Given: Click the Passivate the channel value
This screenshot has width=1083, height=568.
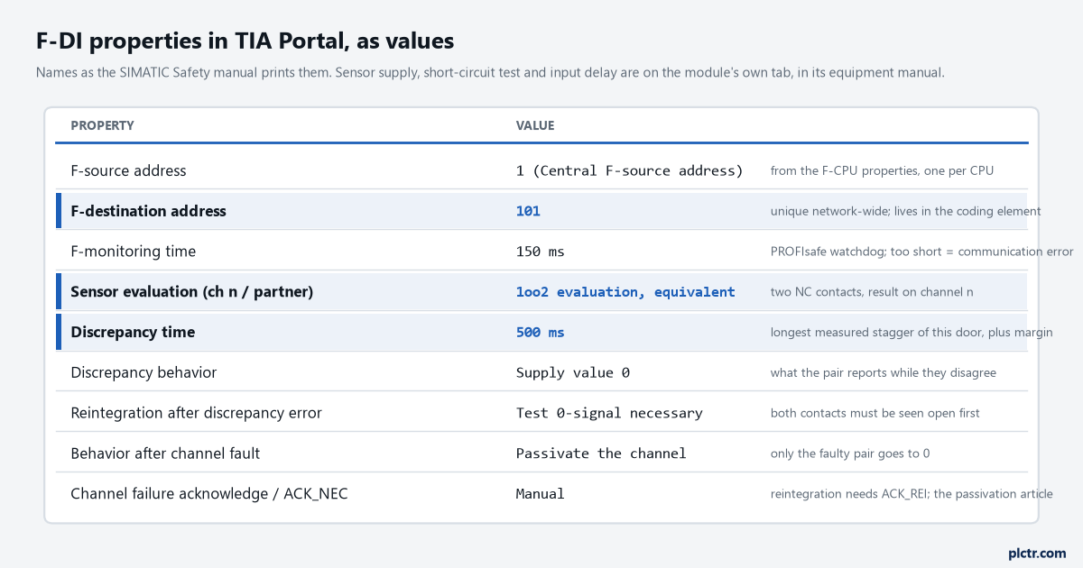Looking at the screenshot, I should point(601,453).
